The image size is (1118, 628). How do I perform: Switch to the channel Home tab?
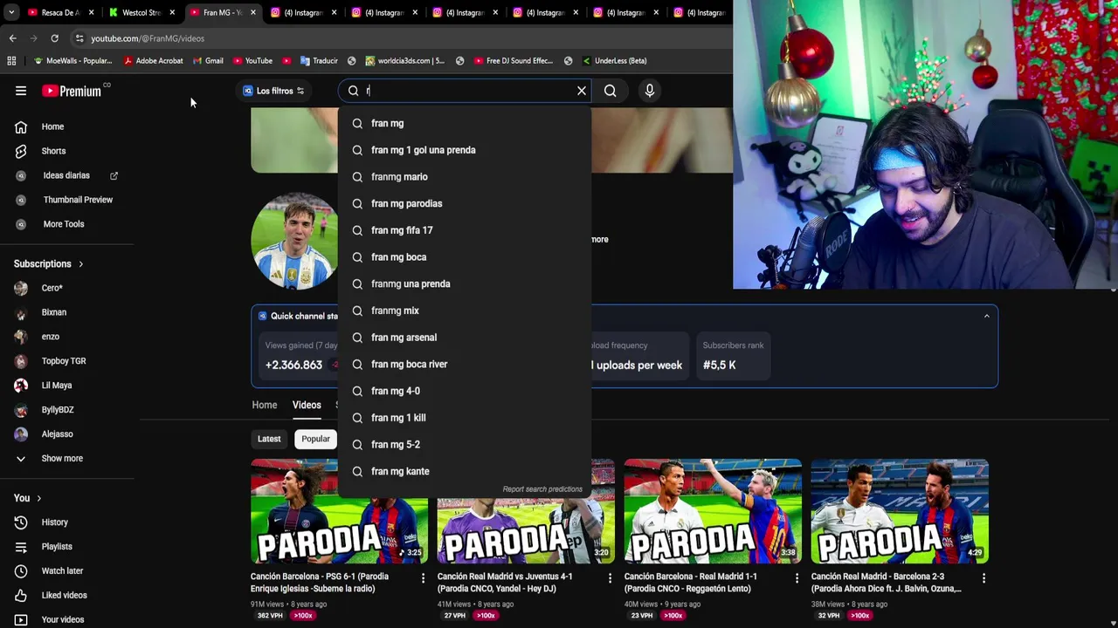click(x=265, y=406)
